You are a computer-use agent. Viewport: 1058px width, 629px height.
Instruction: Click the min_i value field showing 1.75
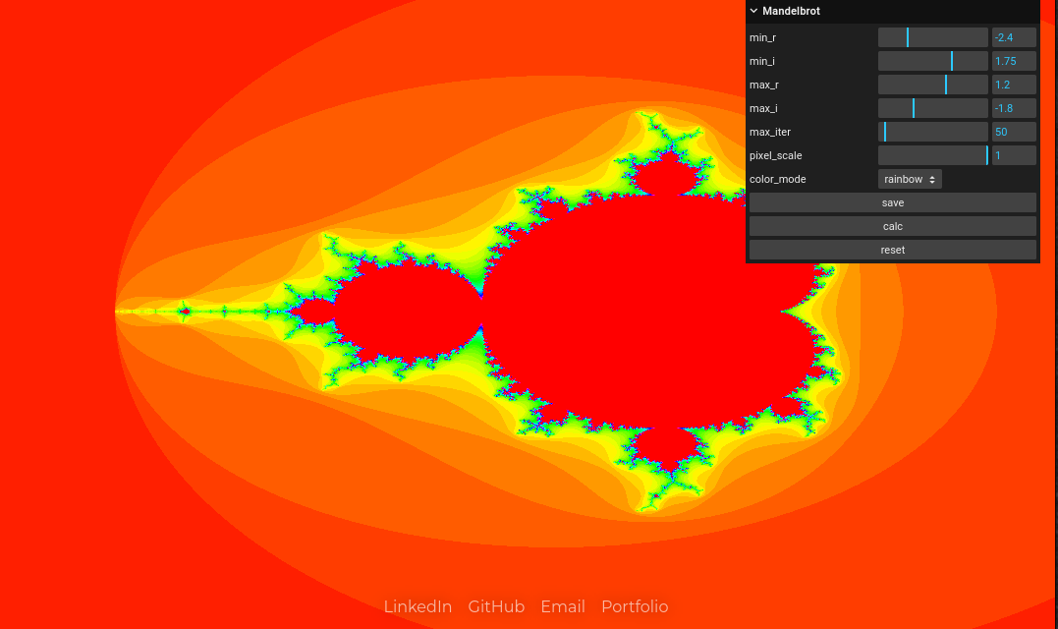1013,60
